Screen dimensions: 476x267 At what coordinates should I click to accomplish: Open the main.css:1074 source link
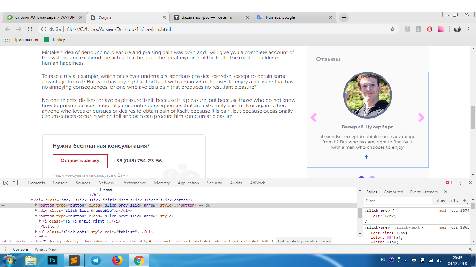pyautogui.click(x=454, y=211)
